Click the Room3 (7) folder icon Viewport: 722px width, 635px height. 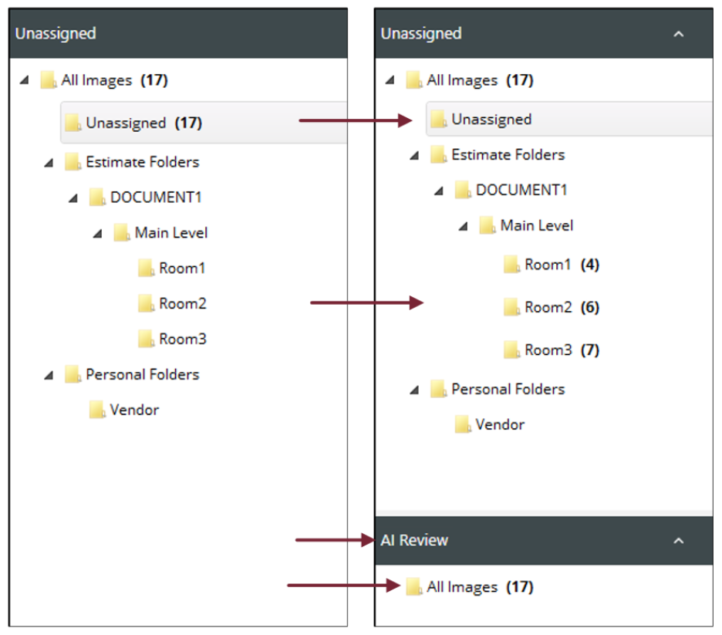click(x=512, y=350)
